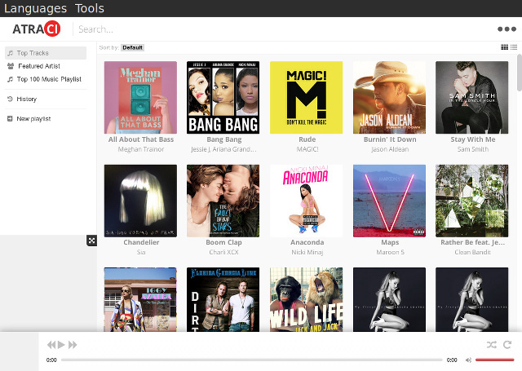Image resolution: width=522 pixels, height=371 pixels.
Task: Click the History clock icon
Action: [10, 99]
